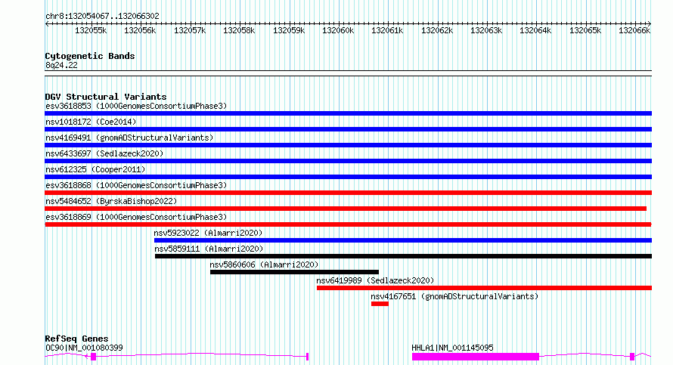
Task: Click the HHLA1|NM_001145095 gene label
Action: point(452,348)
